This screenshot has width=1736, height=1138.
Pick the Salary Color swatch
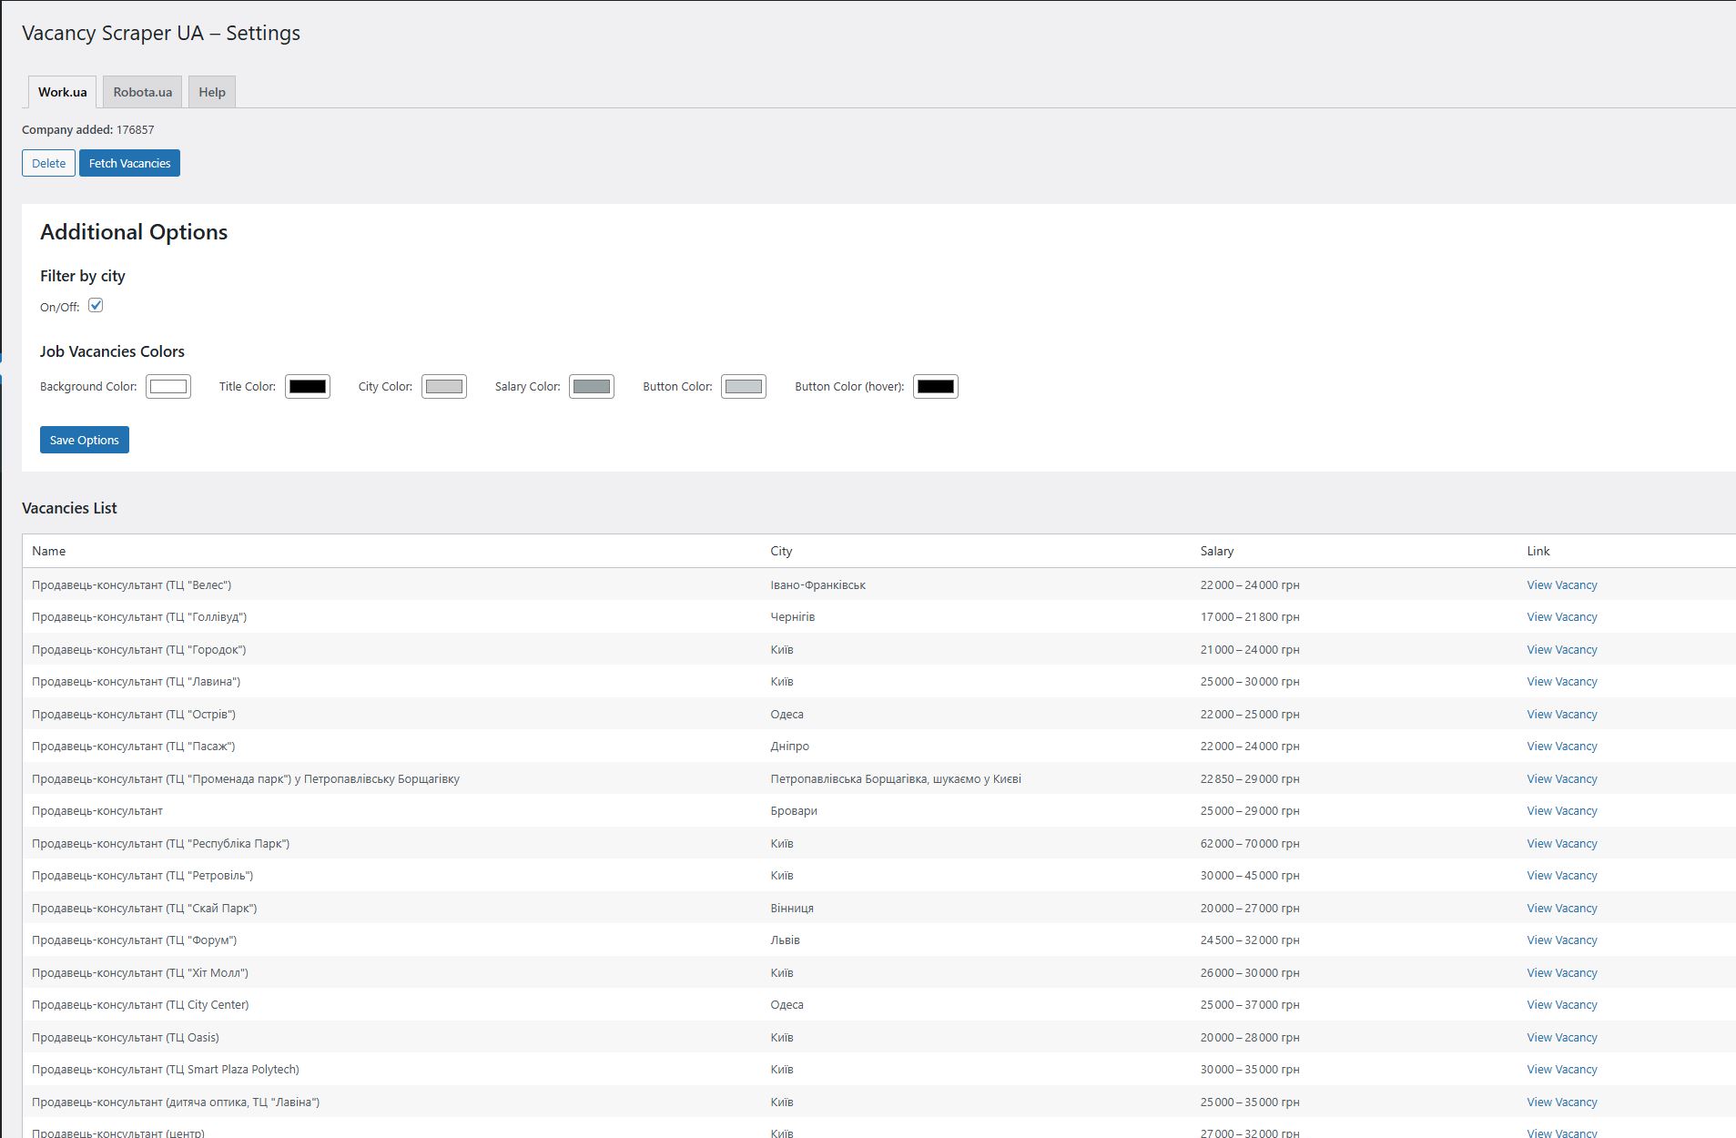pos(592,387)
